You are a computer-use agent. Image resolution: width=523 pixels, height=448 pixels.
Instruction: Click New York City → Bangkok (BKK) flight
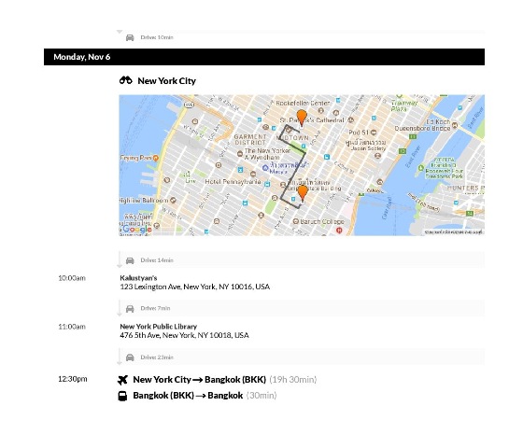(200, 380)
